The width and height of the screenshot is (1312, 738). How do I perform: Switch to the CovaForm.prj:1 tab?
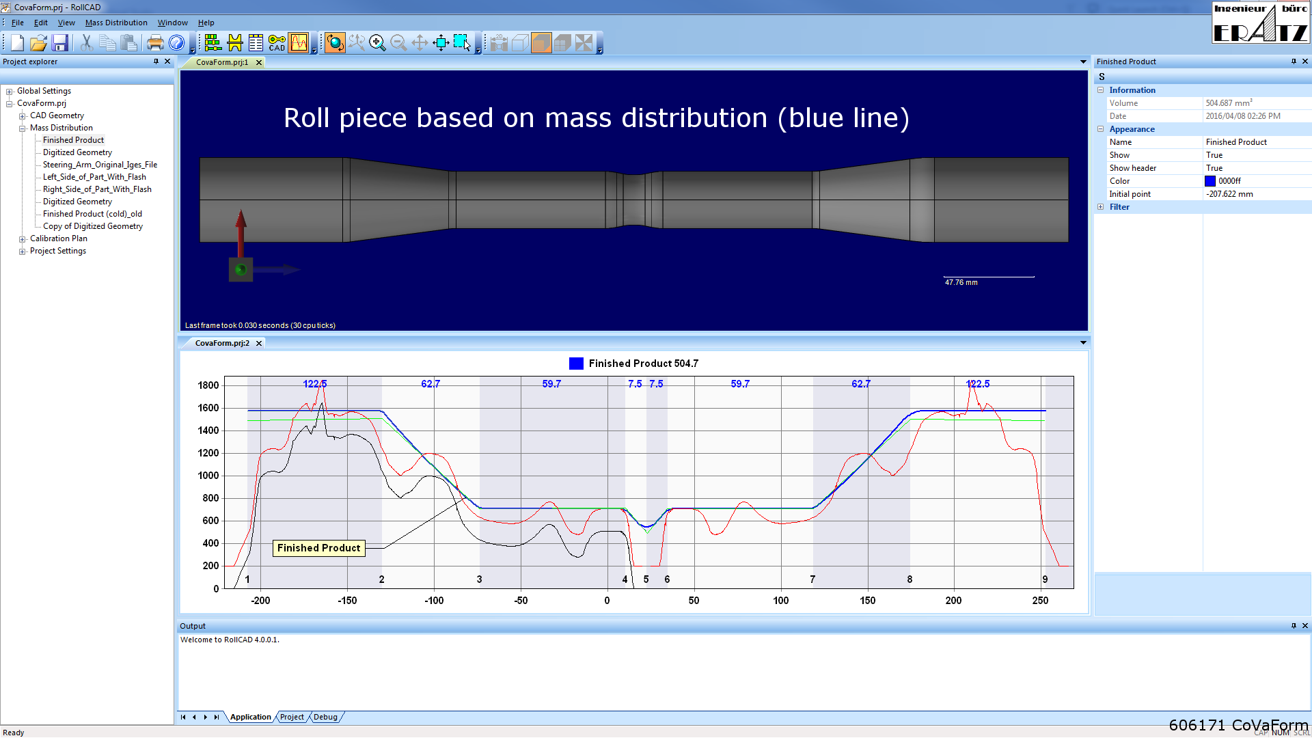222,62
